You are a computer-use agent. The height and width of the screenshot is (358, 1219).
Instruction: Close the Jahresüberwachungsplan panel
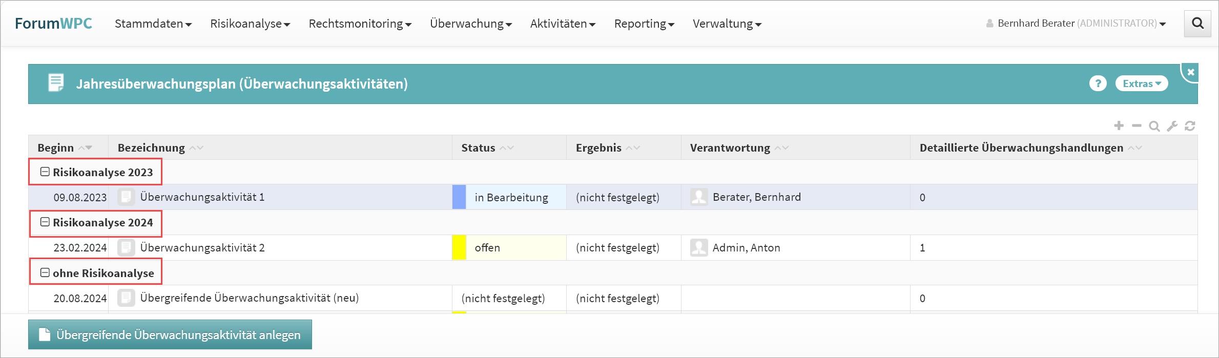(x=1191, y=72)
